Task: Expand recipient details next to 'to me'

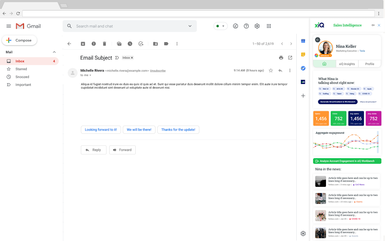Action: [x=90, y=75]
